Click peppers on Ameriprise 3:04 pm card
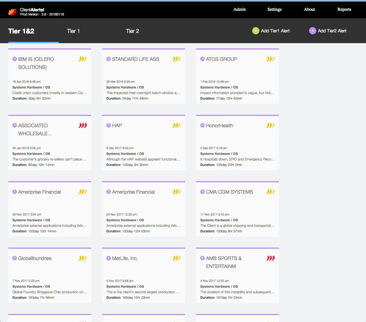Image resolution: width=366 pixels, height=322 pixels. tap(83, 192)
